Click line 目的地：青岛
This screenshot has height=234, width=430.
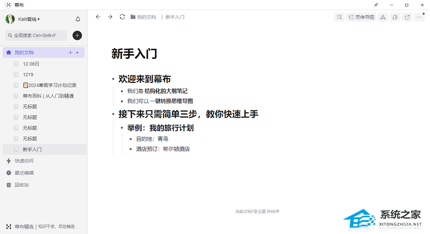tap(152, 139)
